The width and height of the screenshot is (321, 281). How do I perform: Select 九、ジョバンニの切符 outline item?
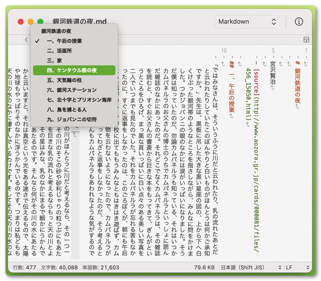coord(72,120)
